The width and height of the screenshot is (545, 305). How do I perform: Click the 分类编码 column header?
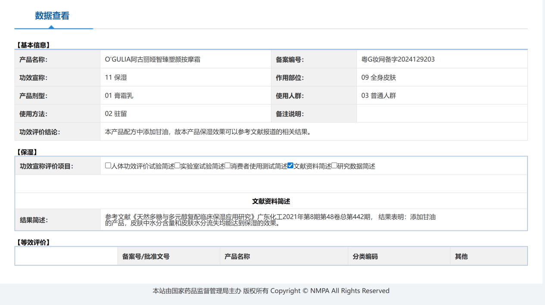(365, 256)
